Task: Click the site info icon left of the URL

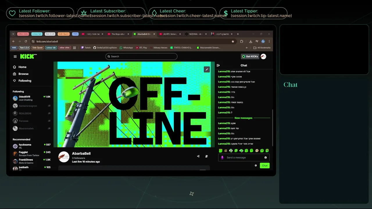Action: [33, 42]
